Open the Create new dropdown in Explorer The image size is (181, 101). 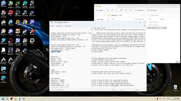100,10
